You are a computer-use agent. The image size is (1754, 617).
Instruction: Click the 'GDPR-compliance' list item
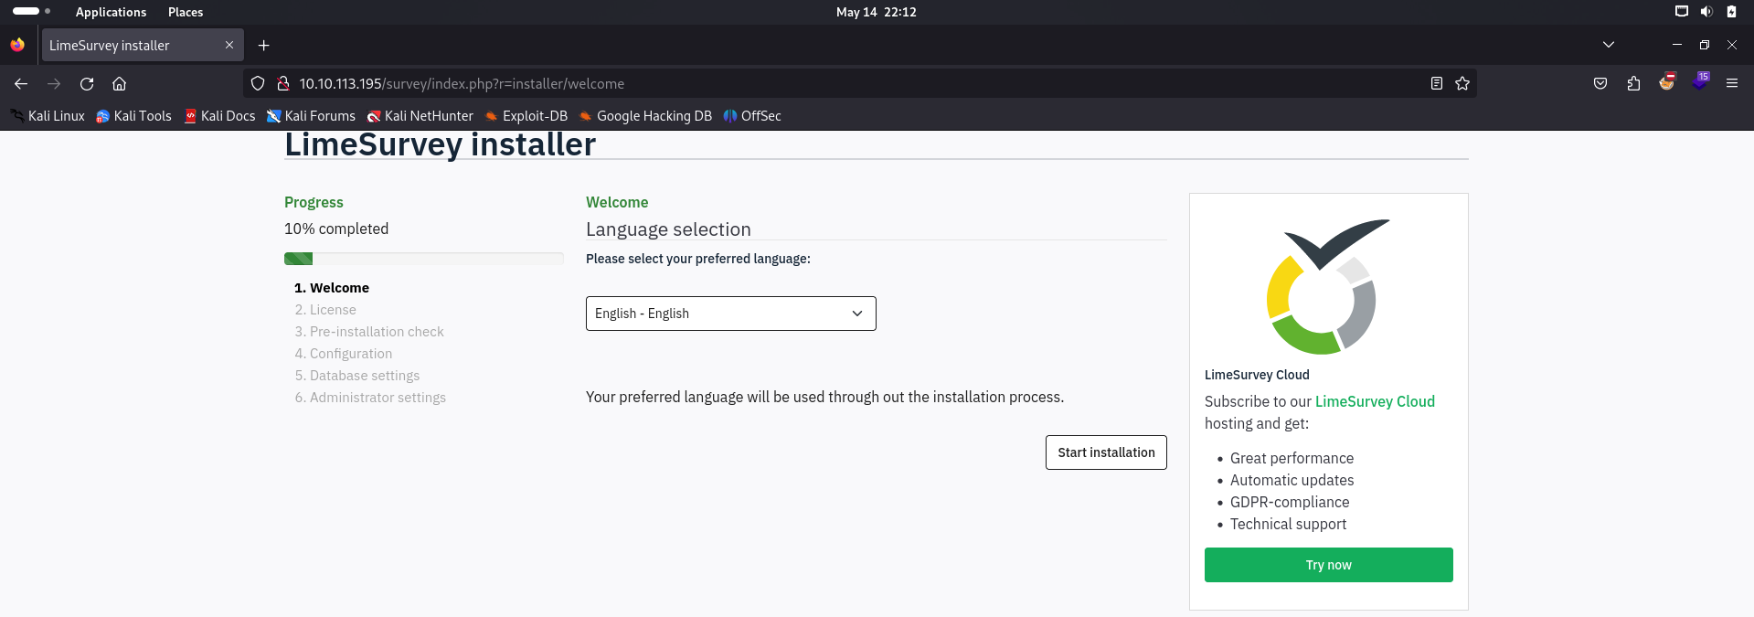(x=1290, y=502)
